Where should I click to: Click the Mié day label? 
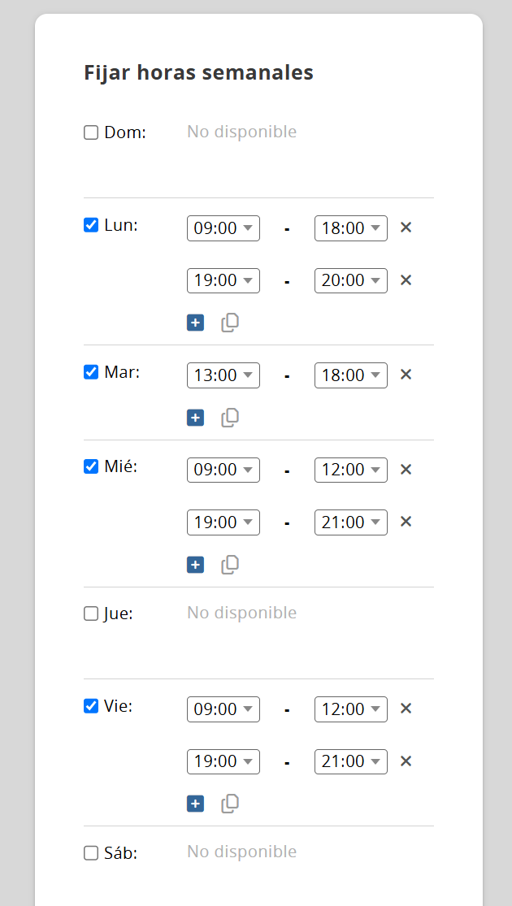click(120, 466)
